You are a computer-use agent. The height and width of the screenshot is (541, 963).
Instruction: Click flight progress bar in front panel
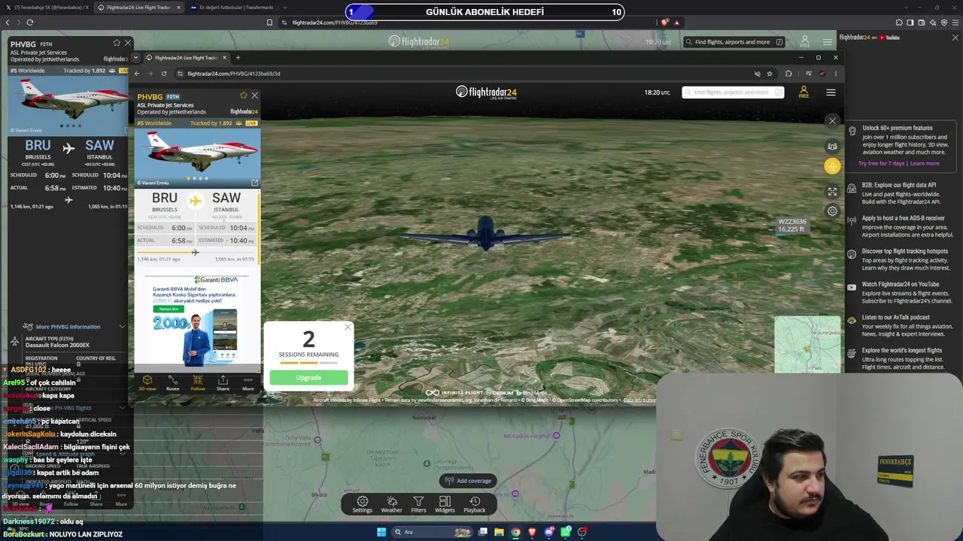pos(196,252)
